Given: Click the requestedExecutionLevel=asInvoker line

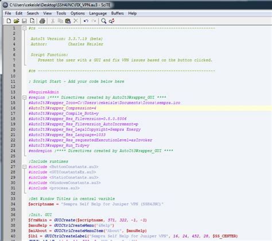Looking at the screenshot, I should click(x=90, y=140).
